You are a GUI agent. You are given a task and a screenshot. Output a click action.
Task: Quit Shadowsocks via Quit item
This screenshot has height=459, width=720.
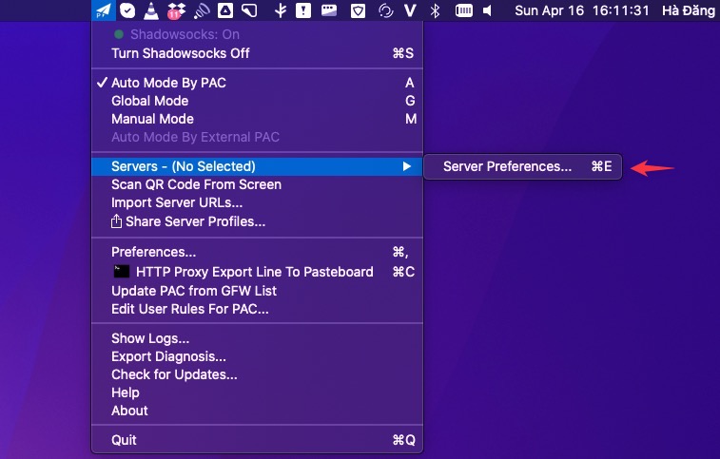point(257,440)
